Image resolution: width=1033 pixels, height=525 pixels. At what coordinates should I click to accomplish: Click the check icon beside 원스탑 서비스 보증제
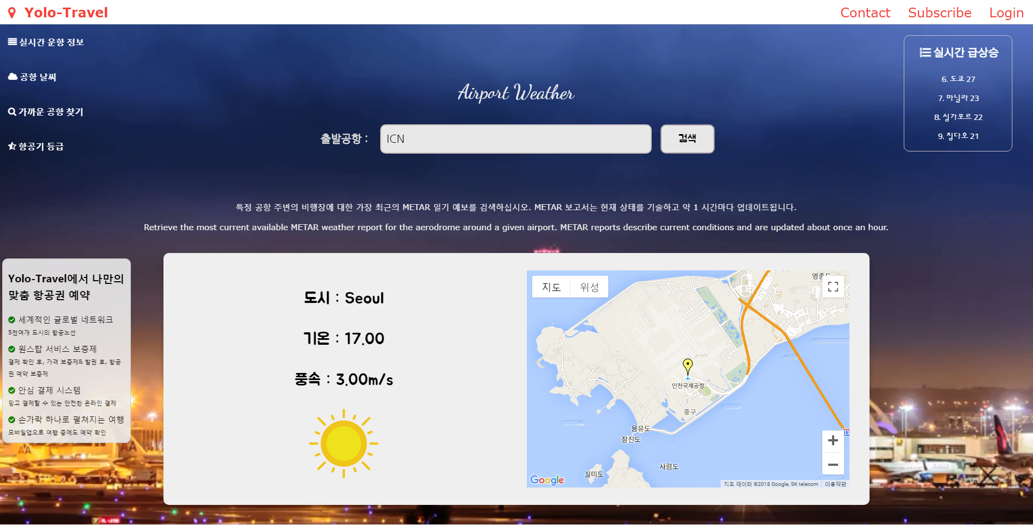click(12, 349)
